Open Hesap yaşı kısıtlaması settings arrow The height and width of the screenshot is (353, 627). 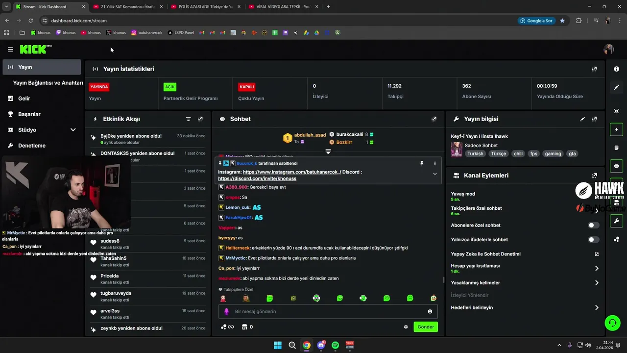tap(597, 268)
